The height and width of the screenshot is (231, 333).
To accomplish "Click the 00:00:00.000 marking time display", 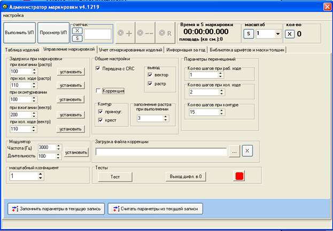I will 206,32.
